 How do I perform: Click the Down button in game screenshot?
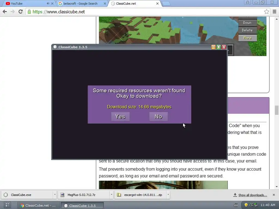pos(247,23)
